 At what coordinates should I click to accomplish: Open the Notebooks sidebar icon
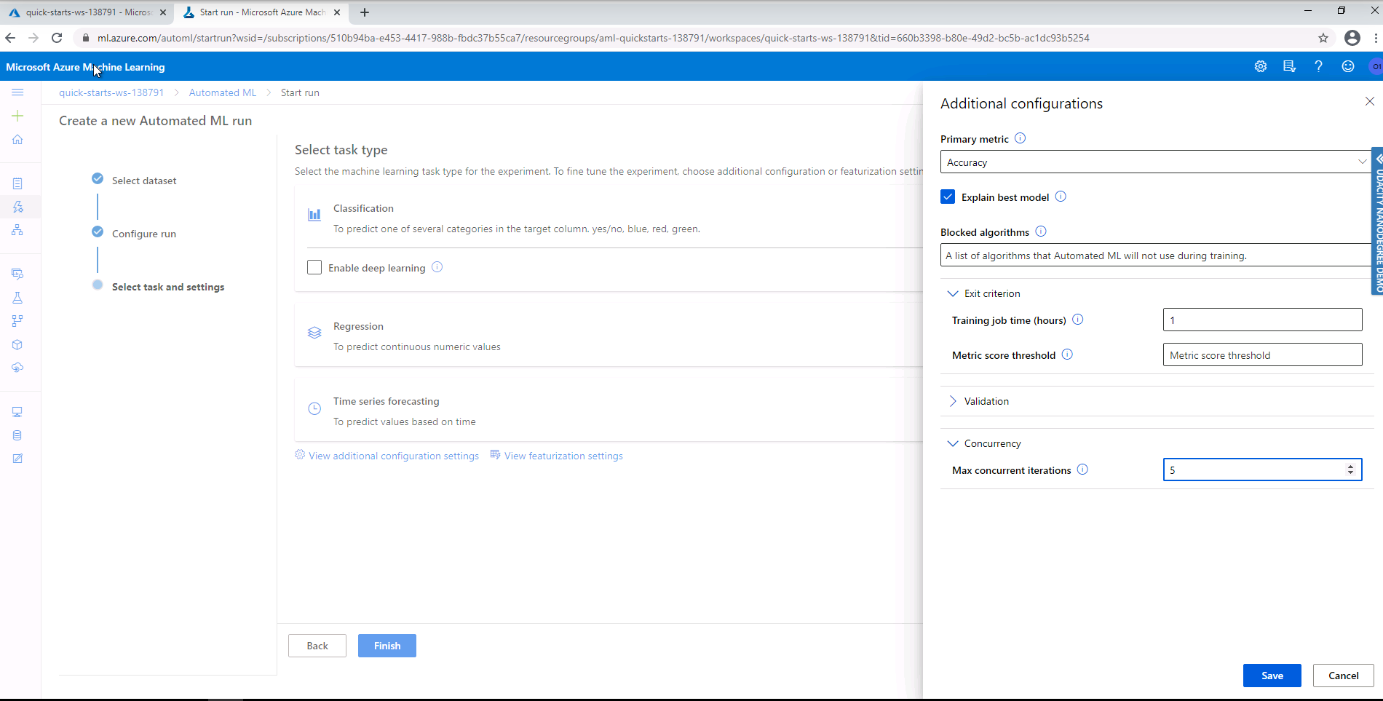coord(17,183)
